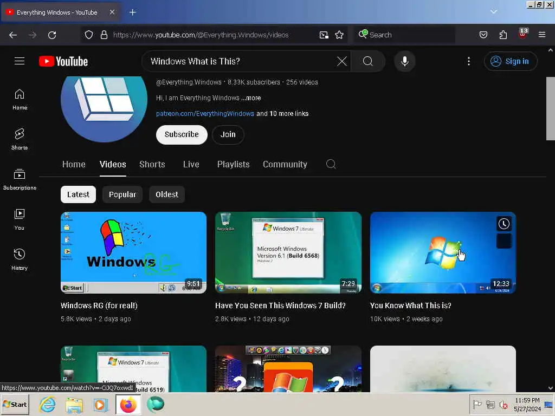Open Windows Explorer folder on taskbar
Viewport: 555px width, 416px height.
click(x=74, y=405)
